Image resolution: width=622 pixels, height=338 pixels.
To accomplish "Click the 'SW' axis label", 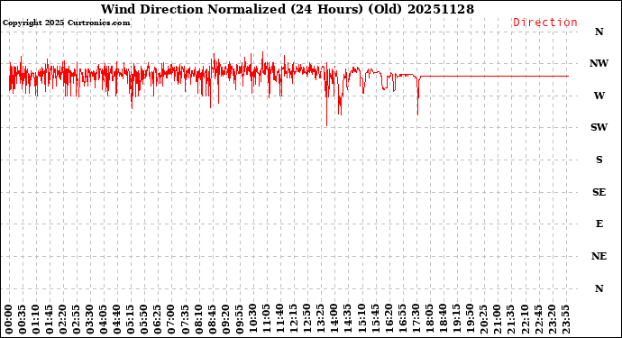I will tap(599, 127).
